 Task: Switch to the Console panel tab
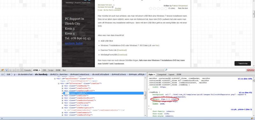(x=27, y=70)
